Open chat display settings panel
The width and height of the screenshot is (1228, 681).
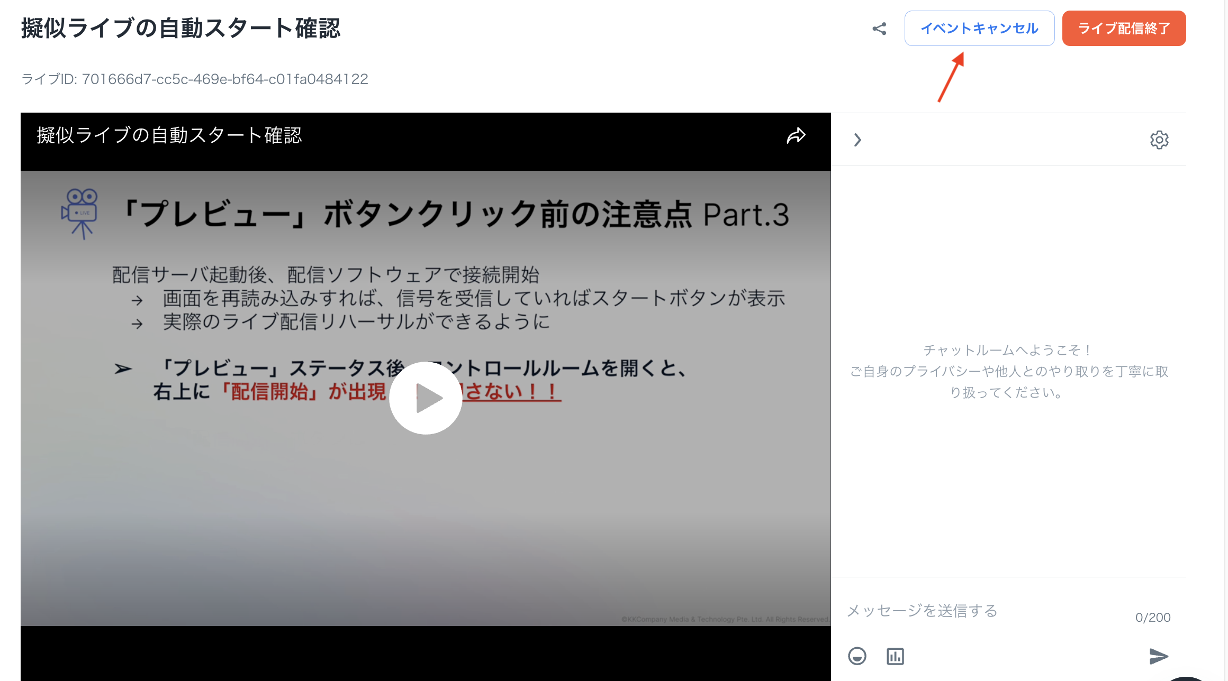(1159, 140)
